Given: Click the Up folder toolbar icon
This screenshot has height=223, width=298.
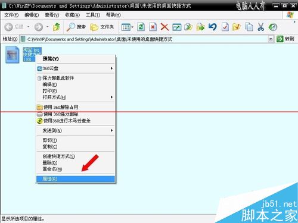Looking at the screenshot, I should 57,27.
